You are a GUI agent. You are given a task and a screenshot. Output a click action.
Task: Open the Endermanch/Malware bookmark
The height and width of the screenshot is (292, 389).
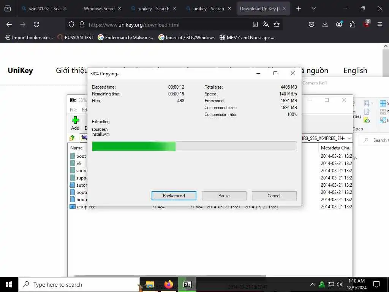click(125, 38)
